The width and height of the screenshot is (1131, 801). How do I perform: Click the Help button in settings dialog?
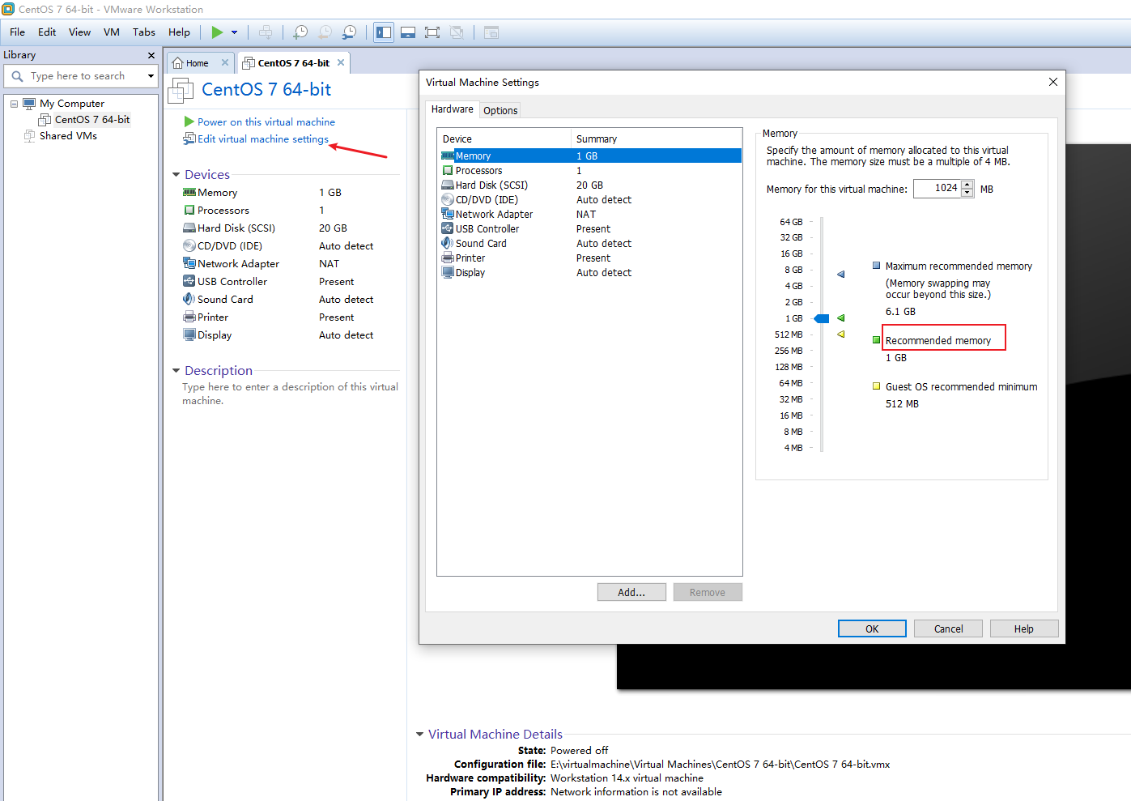[1024, 628]
